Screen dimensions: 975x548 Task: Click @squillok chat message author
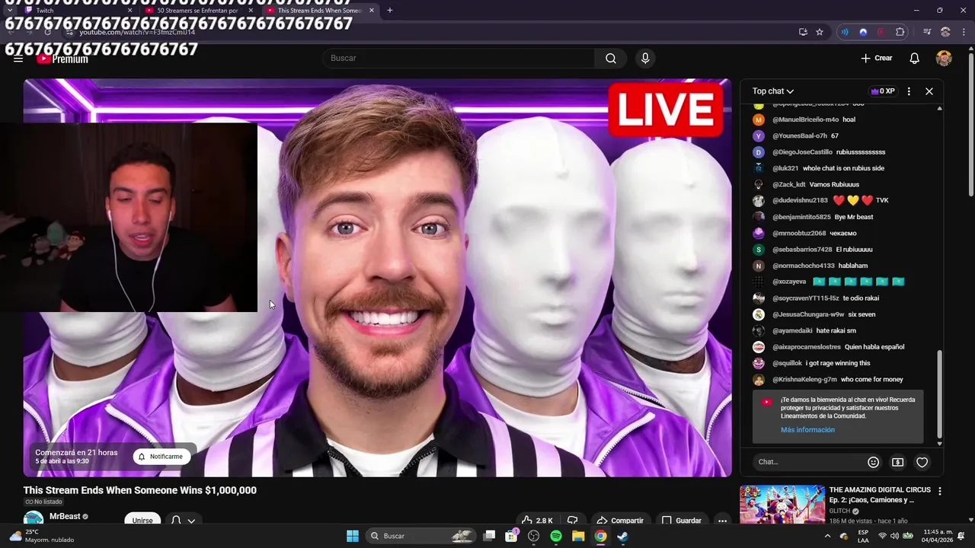(x=787, y=364)
